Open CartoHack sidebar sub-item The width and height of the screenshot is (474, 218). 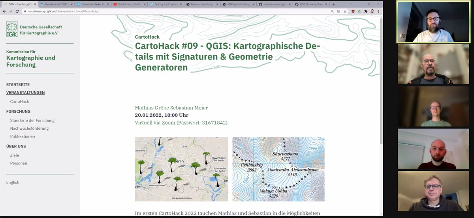coord(19,102)
